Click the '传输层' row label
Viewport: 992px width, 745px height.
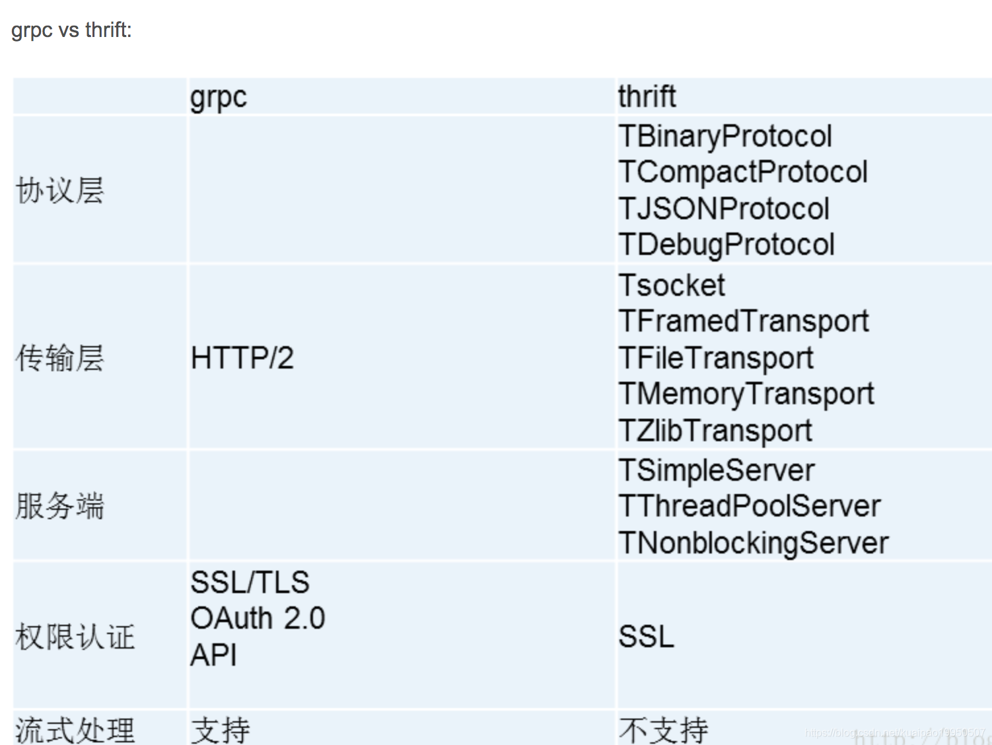click(x=60, y=358)
